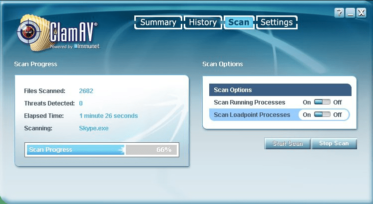Click the Skype.exe scanning filename
Image resolution: width=373 pixels, height=204 pixels.
(x=93, y=128)
